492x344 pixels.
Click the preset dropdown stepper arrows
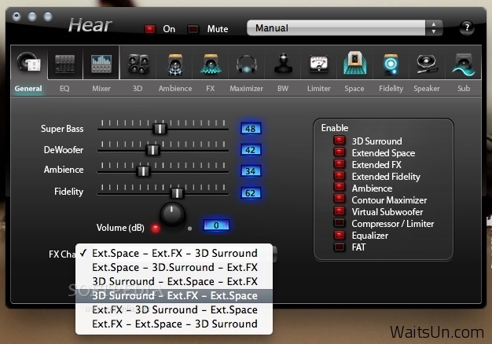point(434,28)
